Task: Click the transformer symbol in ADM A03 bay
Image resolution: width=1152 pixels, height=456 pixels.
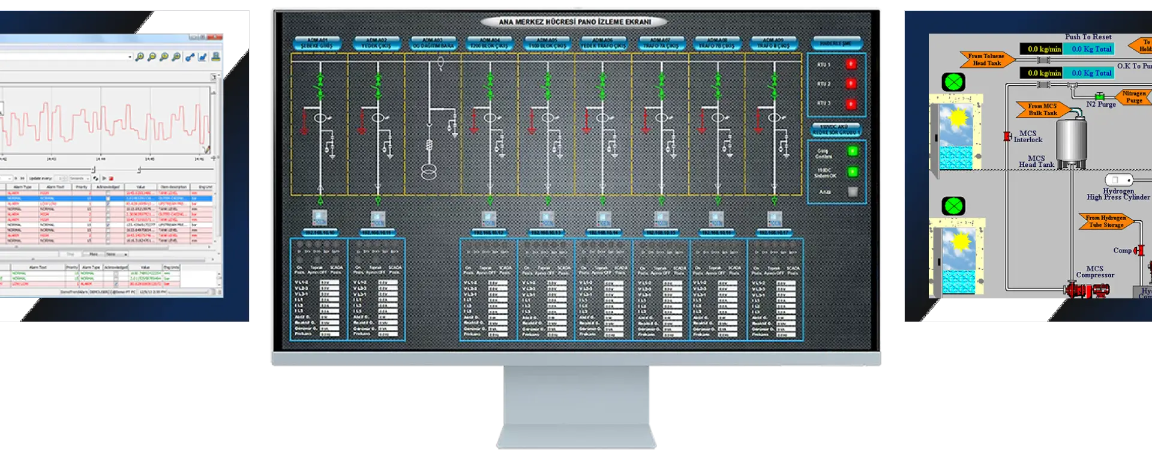Action: pos(428,172)
